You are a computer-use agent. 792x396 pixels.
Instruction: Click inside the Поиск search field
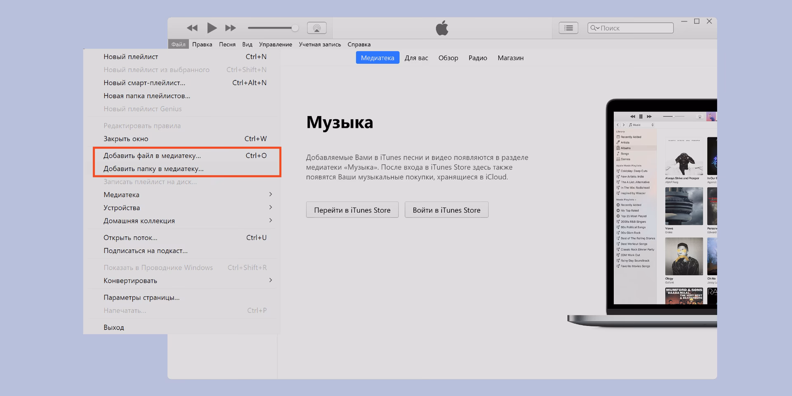point(631,28)
